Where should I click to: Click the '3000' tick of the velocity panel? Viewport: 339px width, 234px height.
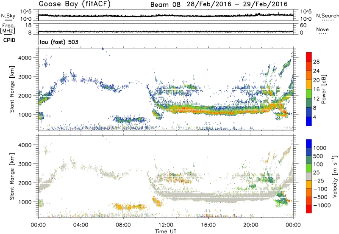pyautogui.click(x=25, y=164)
